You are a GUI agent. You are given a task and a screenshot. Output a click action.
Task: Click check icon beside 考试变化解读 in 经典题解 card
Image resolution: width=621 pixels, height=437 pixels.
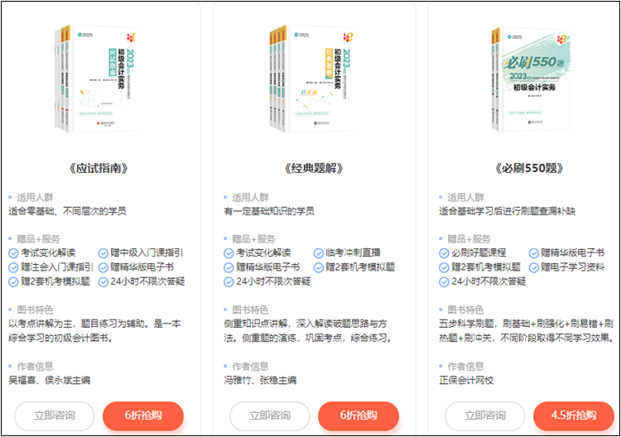[x=229, y=253]
